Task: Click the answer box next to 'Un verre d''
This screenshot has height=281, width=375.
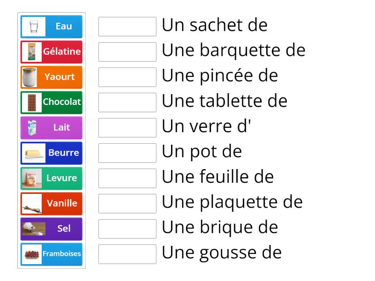Action: [127, 128]
